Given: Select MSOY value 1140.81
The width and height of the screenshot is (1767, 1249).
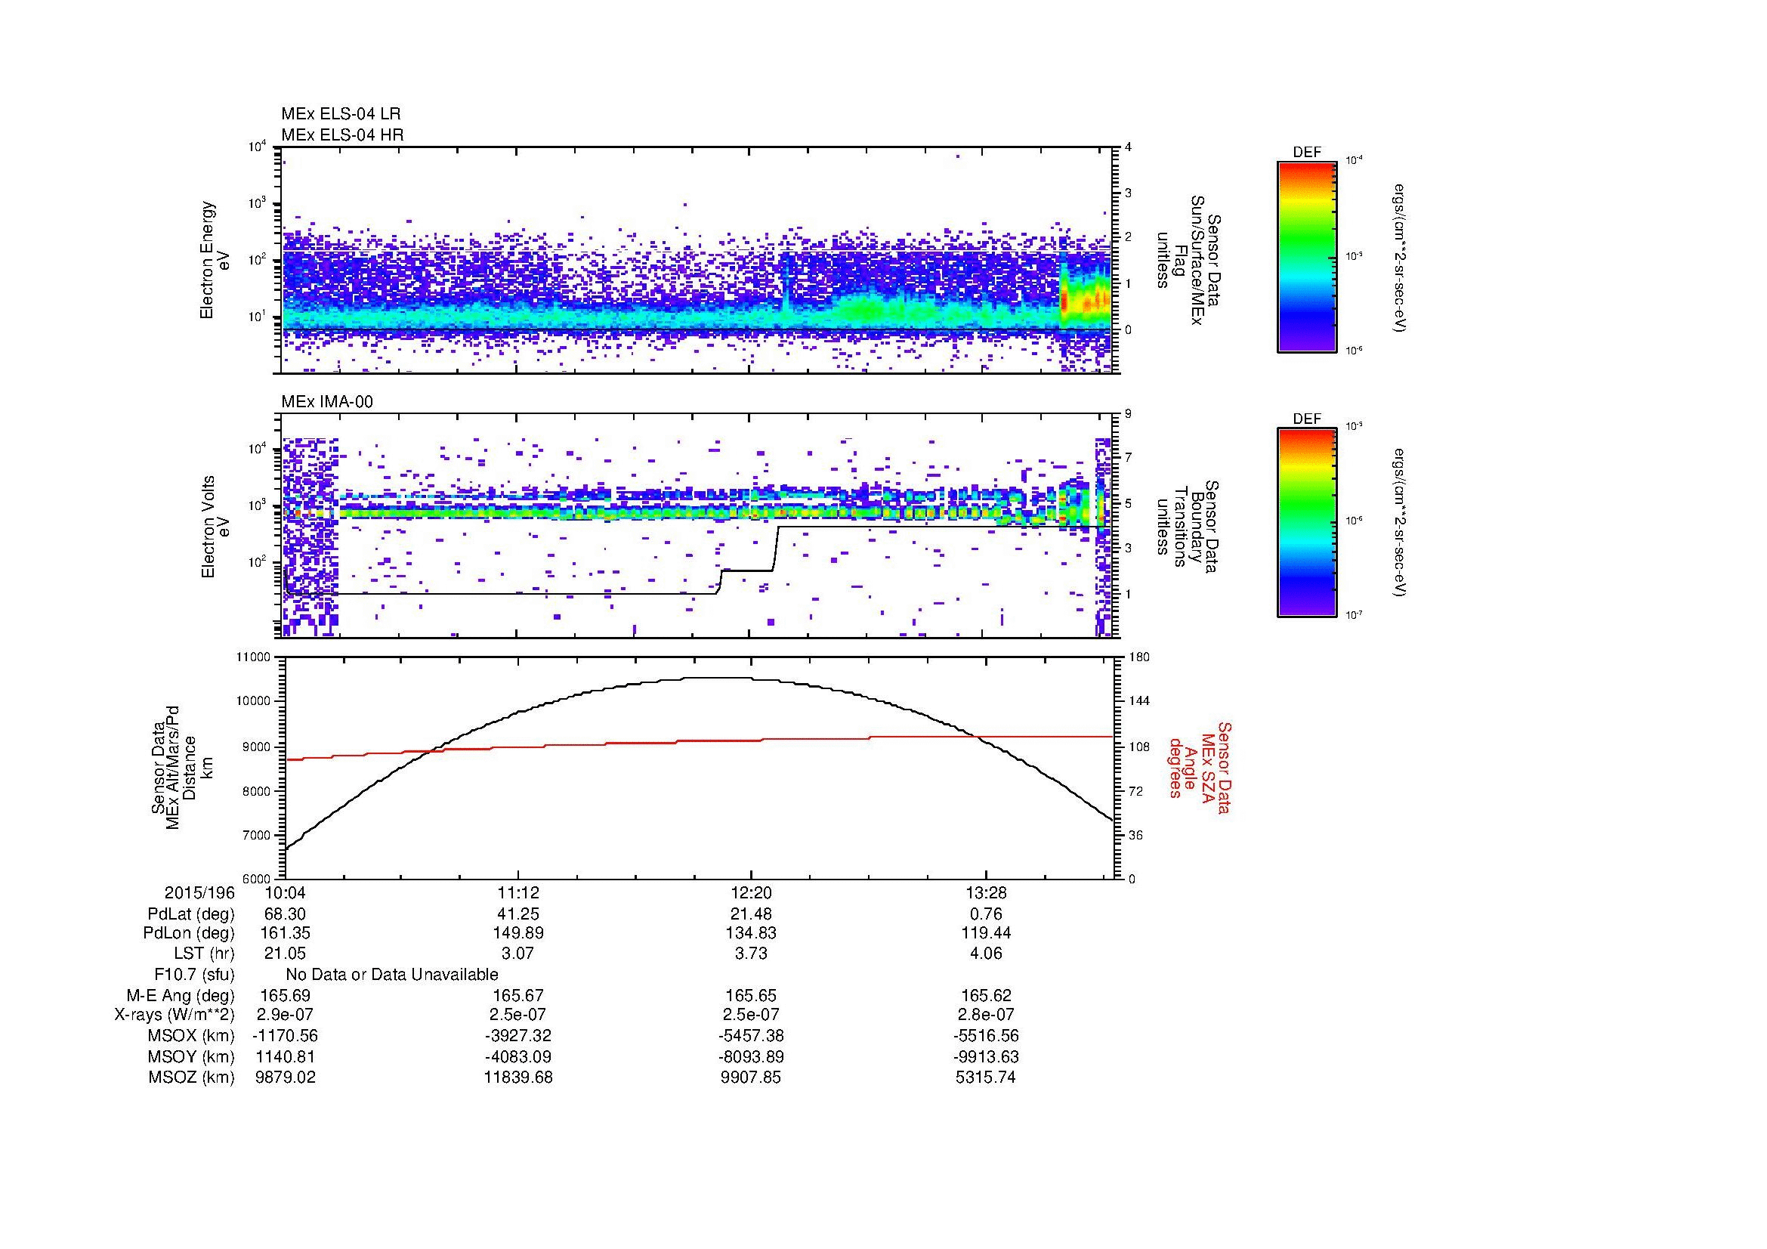Looking at the screenshot, I should 286,1056.
